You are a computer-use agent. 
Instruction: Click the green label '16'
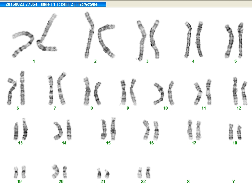(151, 143)
